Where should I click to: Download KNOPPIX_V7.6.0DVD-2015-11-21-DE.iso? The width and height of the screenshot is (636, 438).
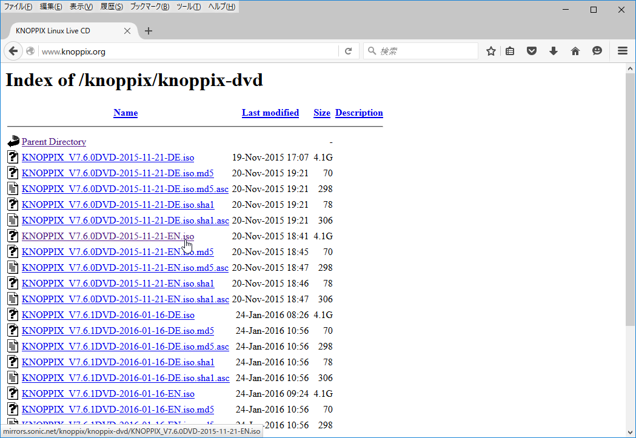[108, 158]
